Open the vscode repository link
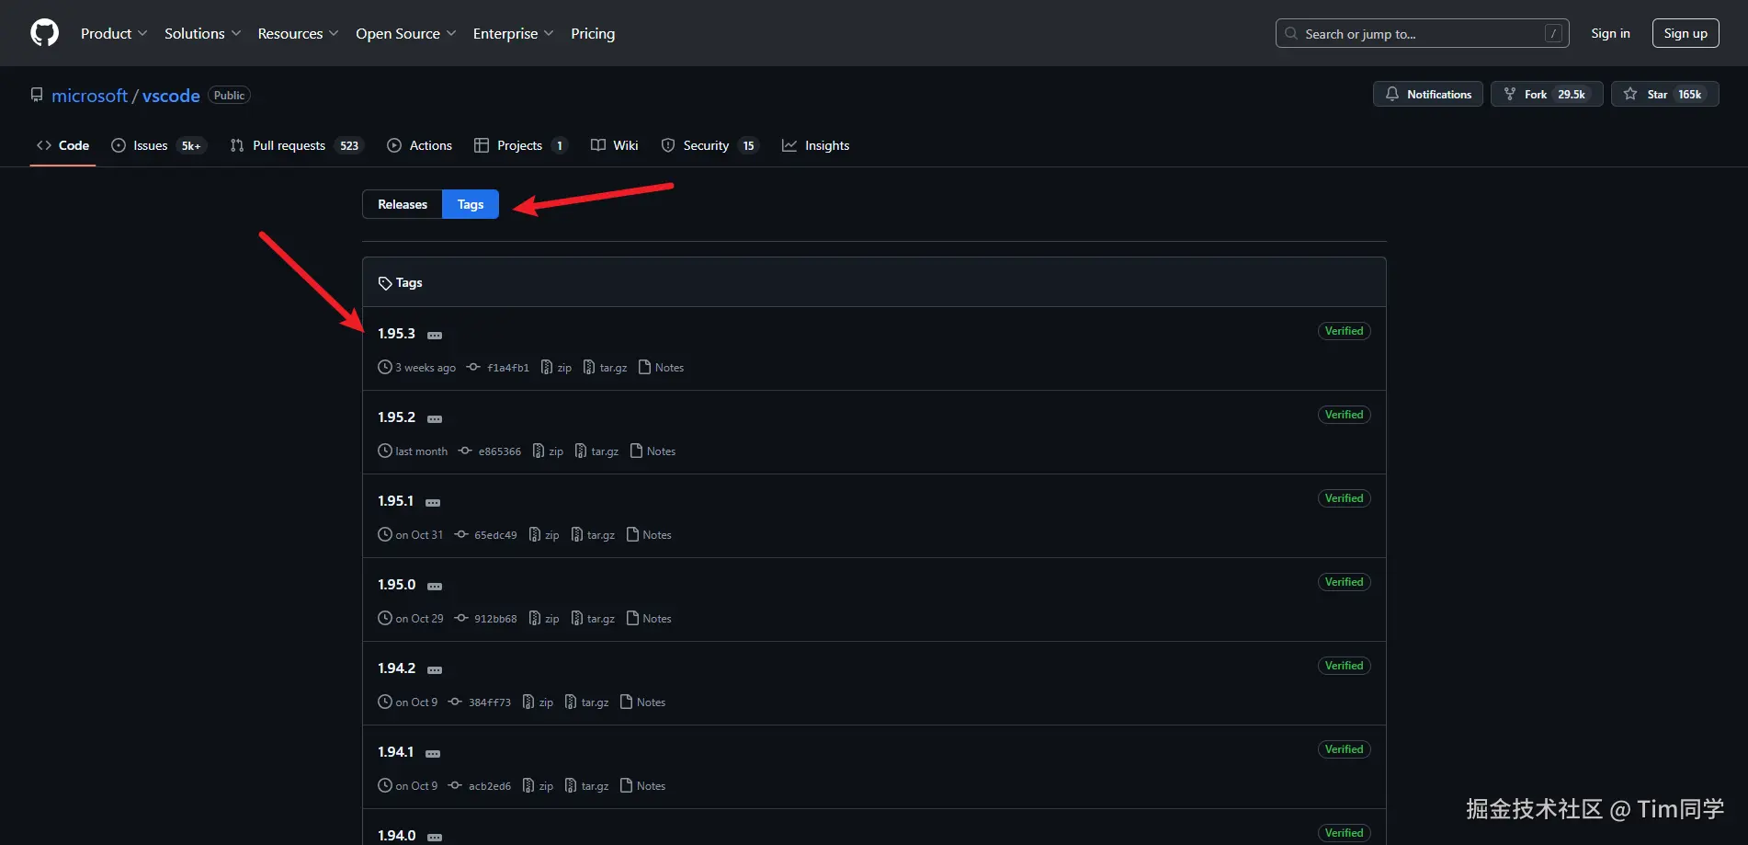This screenshot has width=1748, height=845. (x=171, y=96)
